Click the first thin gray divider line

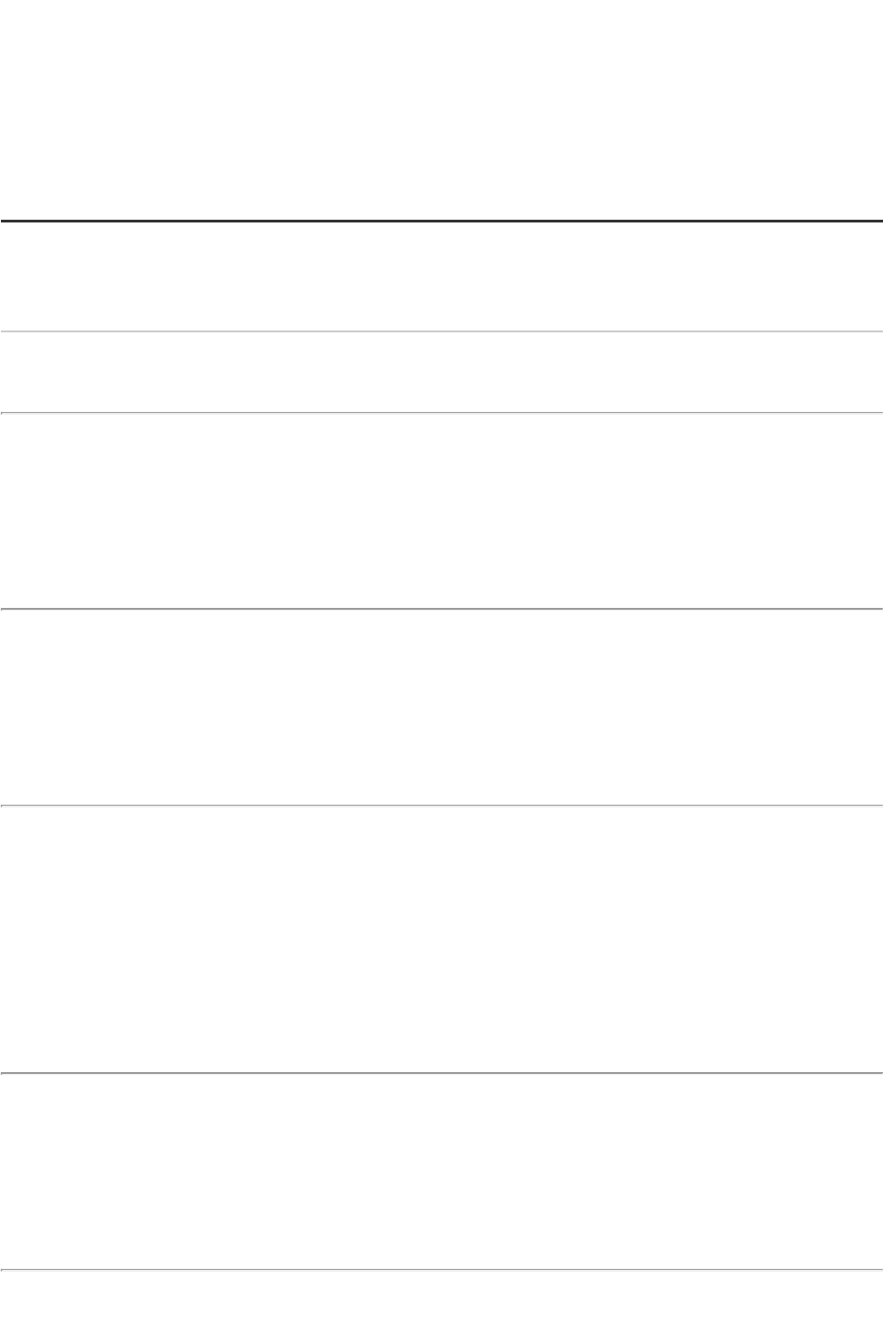tap(441, 331)
